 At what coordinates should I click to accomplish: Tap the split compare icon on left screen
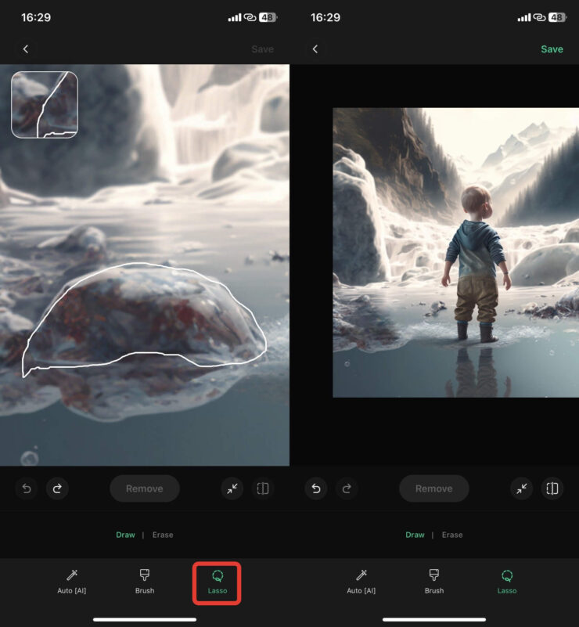click(263, 488)
